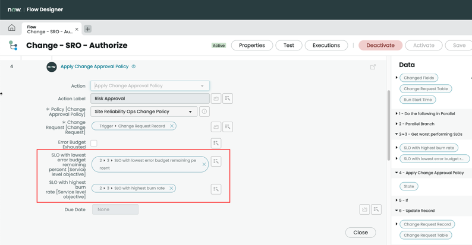Click the Action Label input field

pyautogui.click(x=150, y=98)
